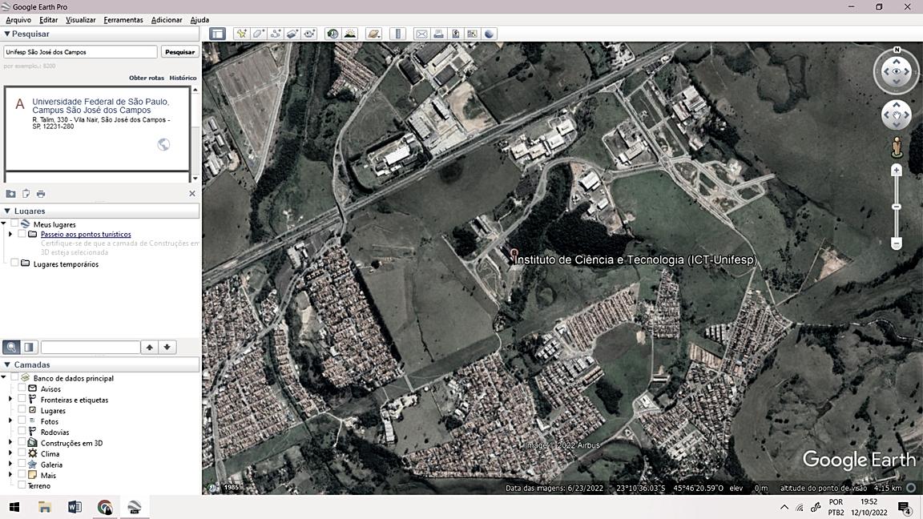Viewport: 923px width, 519px height.
Task: Click the globe icon in the search result
Action: (163, 144)
